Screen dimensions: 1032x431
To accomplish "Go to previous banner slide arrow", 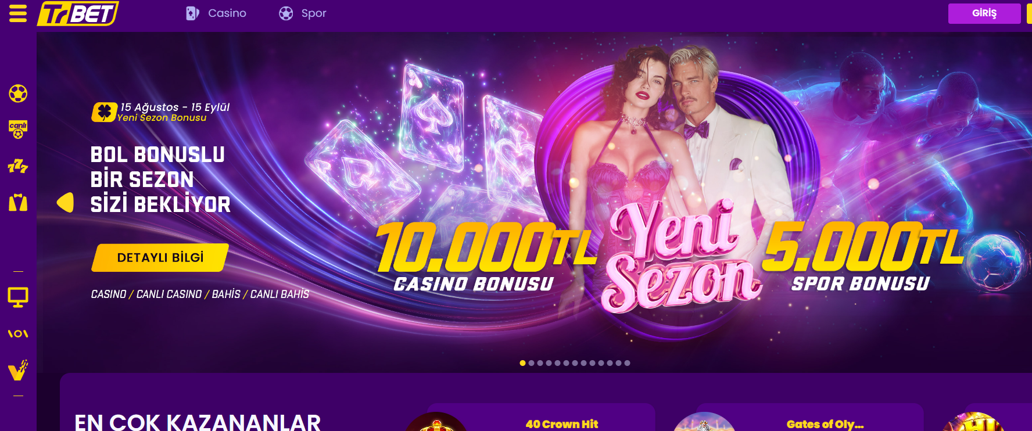I will click(65, 202).
